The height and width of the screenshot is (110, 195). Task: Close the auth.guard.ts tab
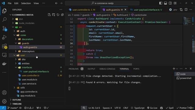point(126,9)
